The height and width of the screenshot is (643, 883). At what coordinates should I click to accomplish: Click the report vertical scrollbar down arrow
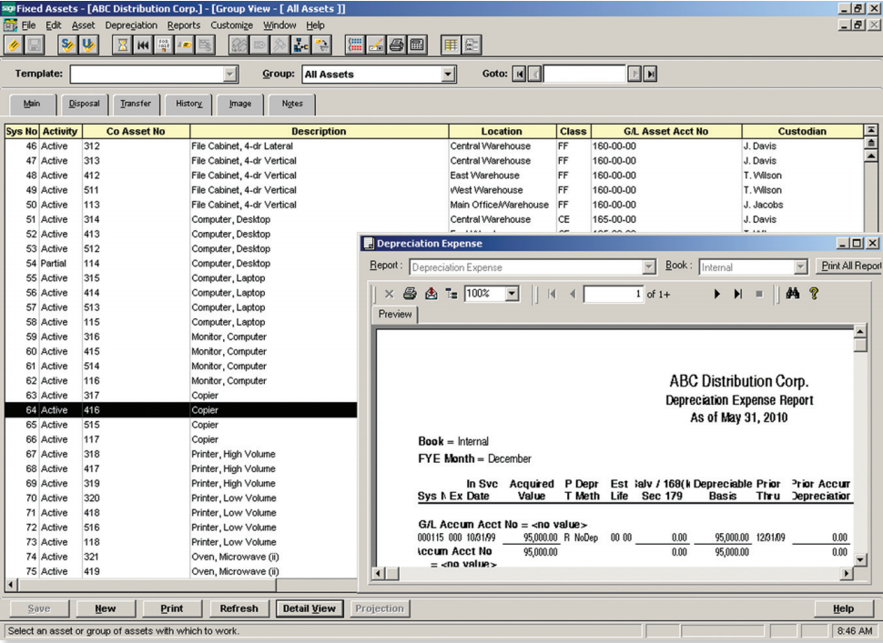coord(860,559)
